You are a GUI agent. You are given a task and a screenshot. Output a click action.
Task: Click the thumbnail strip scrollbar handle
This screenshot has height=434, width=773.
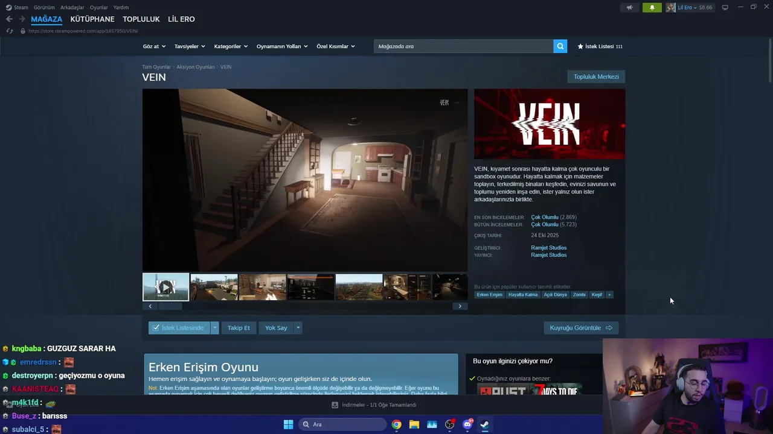click(170, 306)
